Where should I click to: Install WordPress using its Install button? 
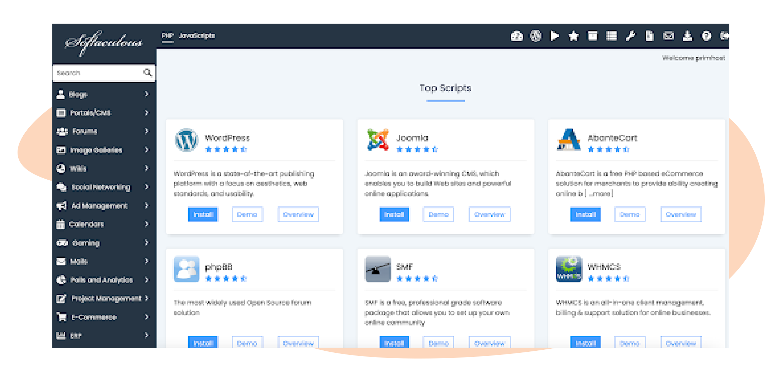pos(203,214)
